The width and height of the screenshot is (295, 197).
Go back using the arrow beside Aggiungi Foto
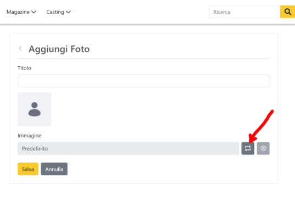point(20,49)
